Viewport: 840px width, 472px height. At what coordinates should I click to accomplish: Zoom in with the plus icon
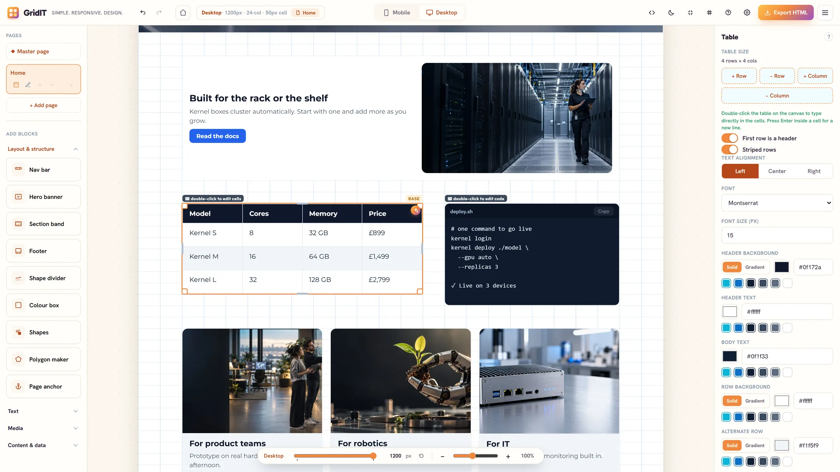[508, 456]
